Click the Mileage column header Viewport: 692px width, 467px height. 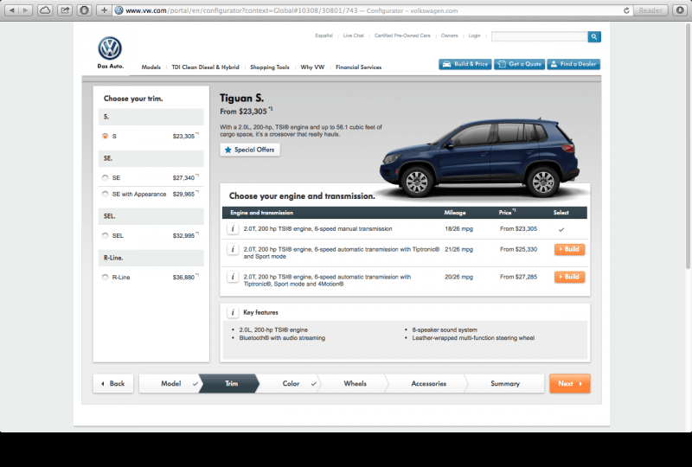click(455, 213)
